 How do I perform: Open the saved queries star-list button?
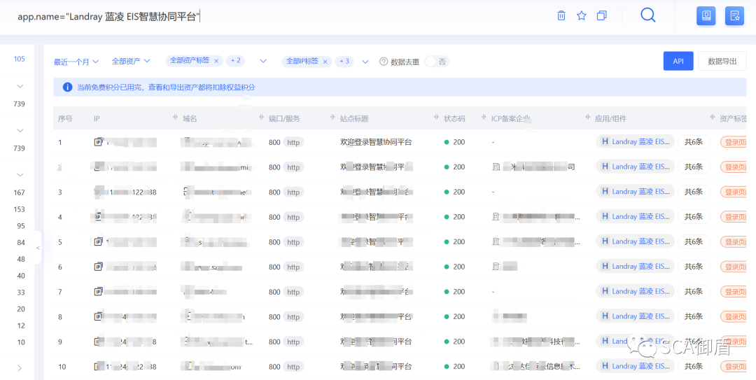(735, 16)
